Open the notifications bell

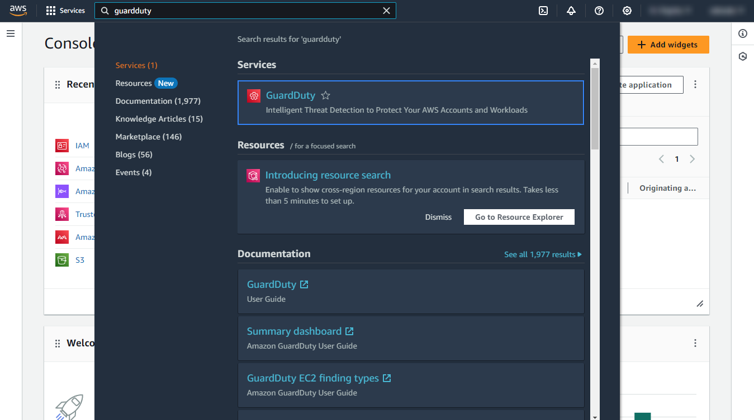pos(571,11)
